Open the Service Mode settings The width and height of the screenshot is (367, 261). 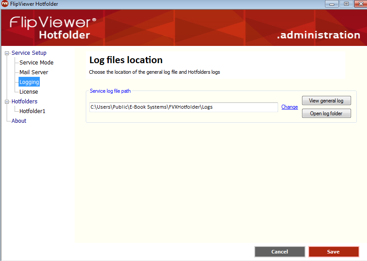pyautogui.click(x=36, y=62)
